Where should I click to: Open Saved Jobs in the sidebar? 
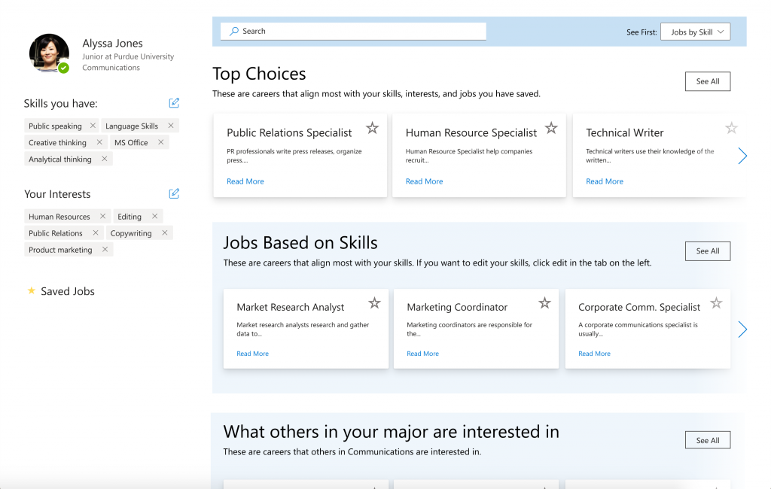click(x=67, y=291)
